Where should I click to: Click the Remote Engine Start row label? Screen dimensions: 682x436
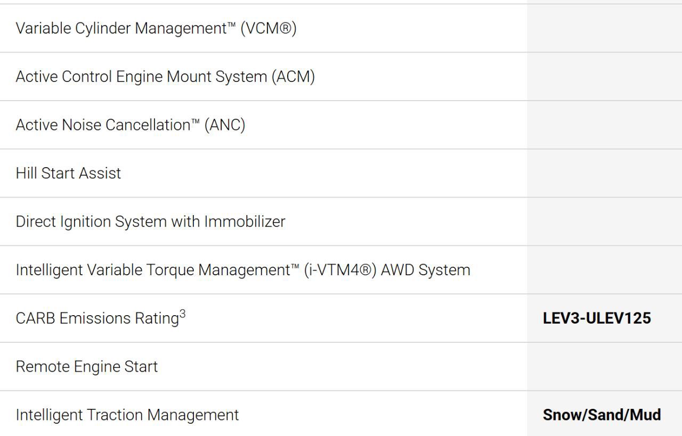click(x=87, y=367)
